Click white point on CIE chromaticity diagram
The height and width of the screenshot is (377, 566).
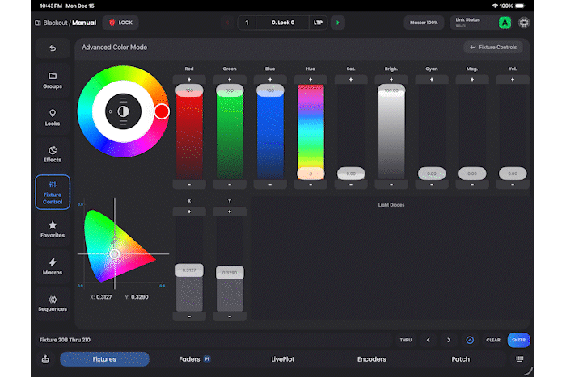point(115,253)
